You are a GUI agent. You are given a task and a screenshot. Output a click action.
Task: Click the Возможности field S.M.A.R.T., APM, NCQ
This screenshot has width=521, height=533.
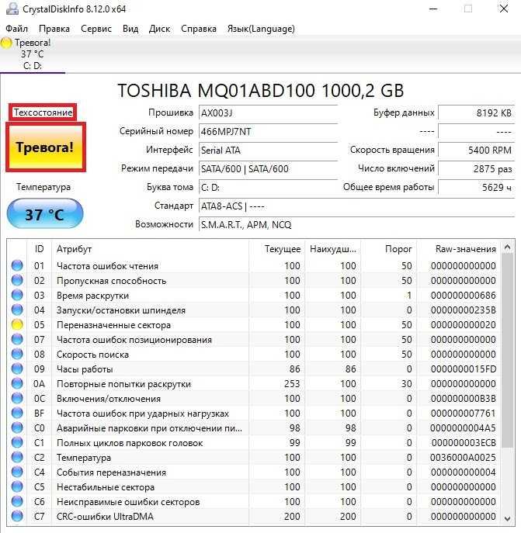356,225
